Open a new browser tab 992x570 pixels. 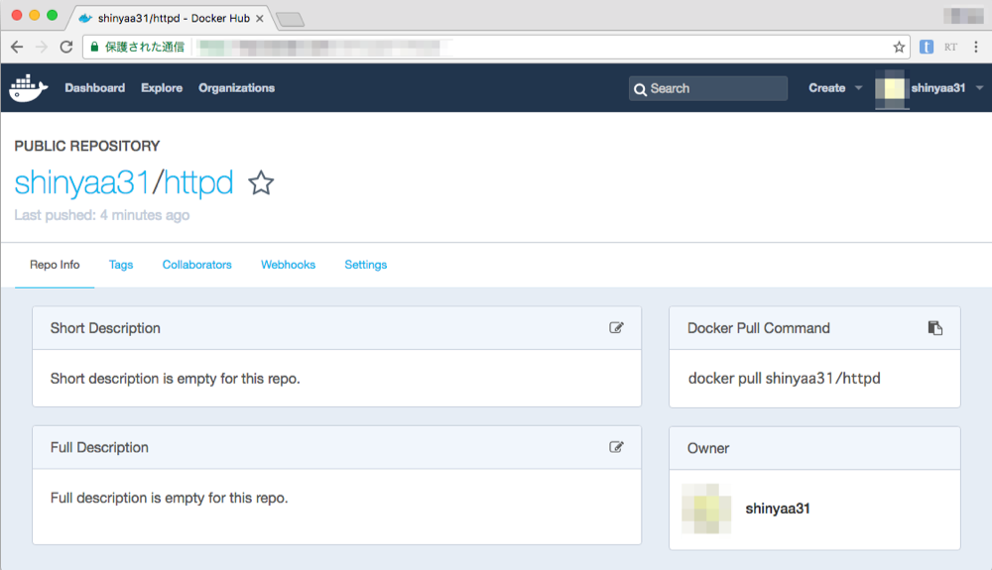pyautogui.click(x=291, y=19)
